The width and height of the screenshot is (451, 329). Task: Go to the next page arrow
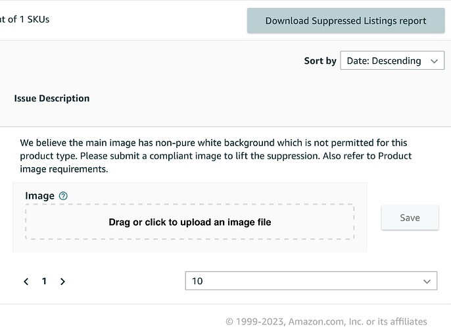62,281
